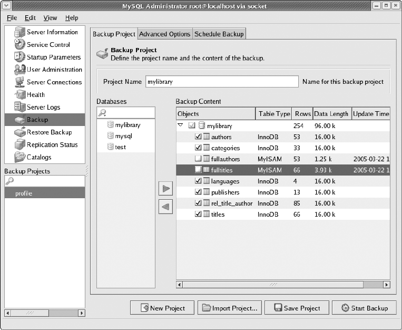Click the publishers table icon
The image size is (402, 330).
(x=207, y=192)
